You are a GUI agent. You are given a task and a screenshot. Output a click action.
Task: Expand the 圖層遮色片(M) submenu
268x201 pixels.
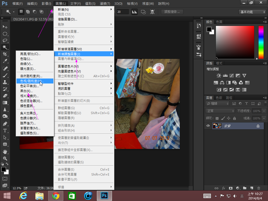(x=84, y=66)
